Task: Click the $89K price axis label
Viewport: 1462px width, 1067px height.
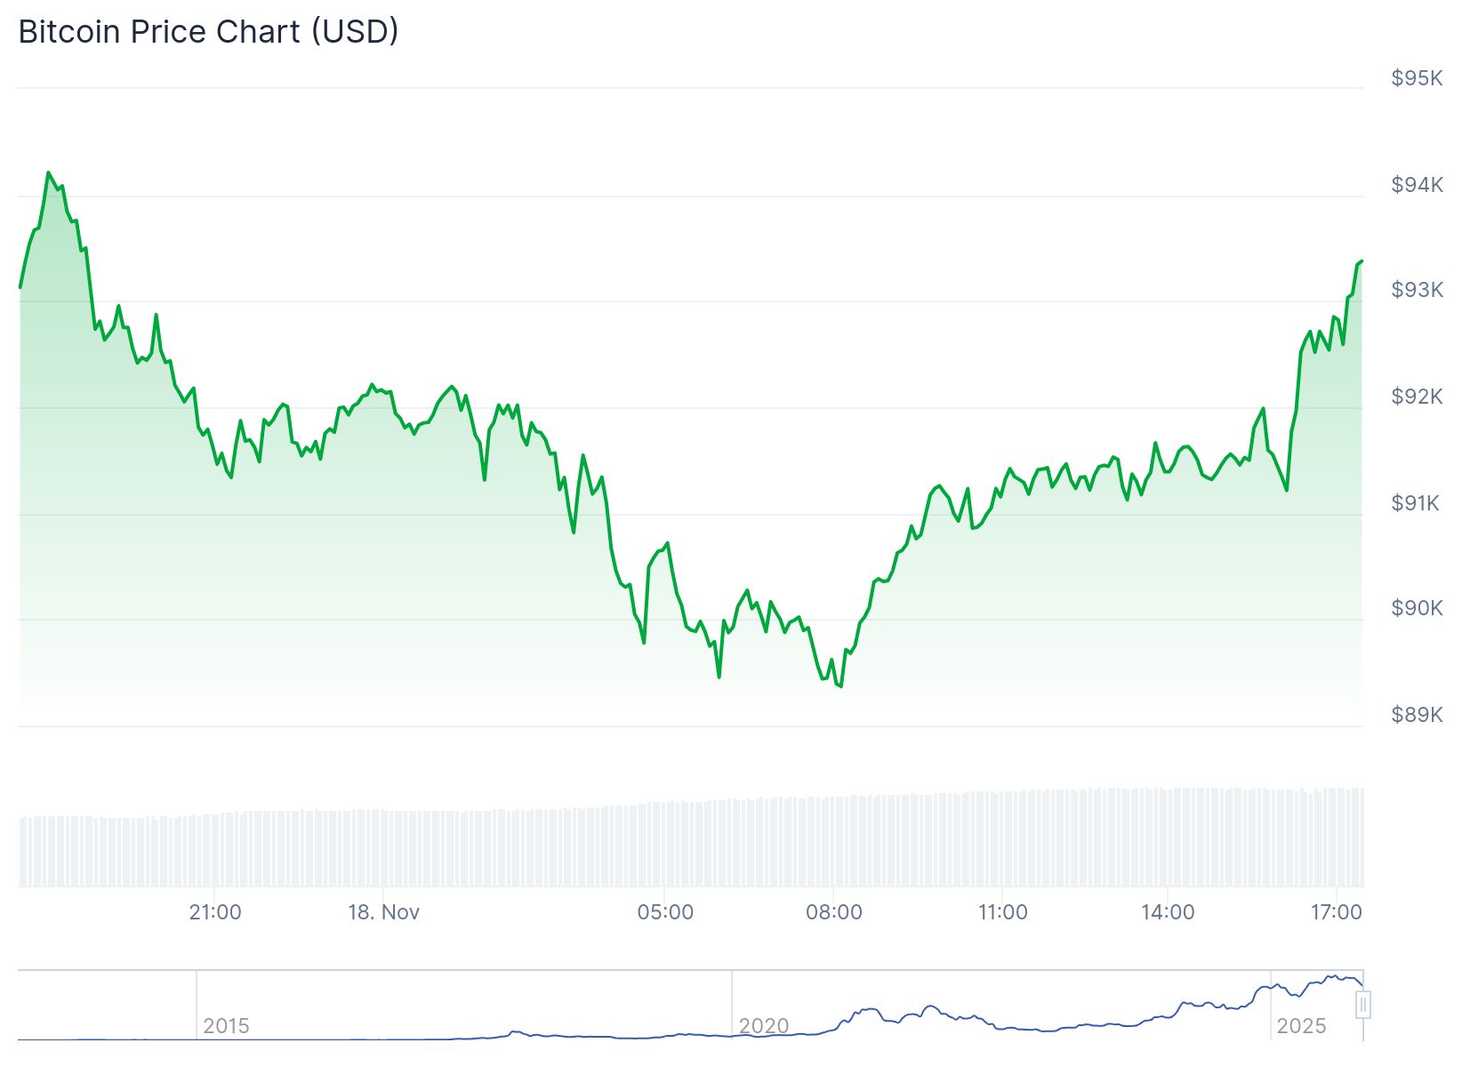Action: [1417, 715]
